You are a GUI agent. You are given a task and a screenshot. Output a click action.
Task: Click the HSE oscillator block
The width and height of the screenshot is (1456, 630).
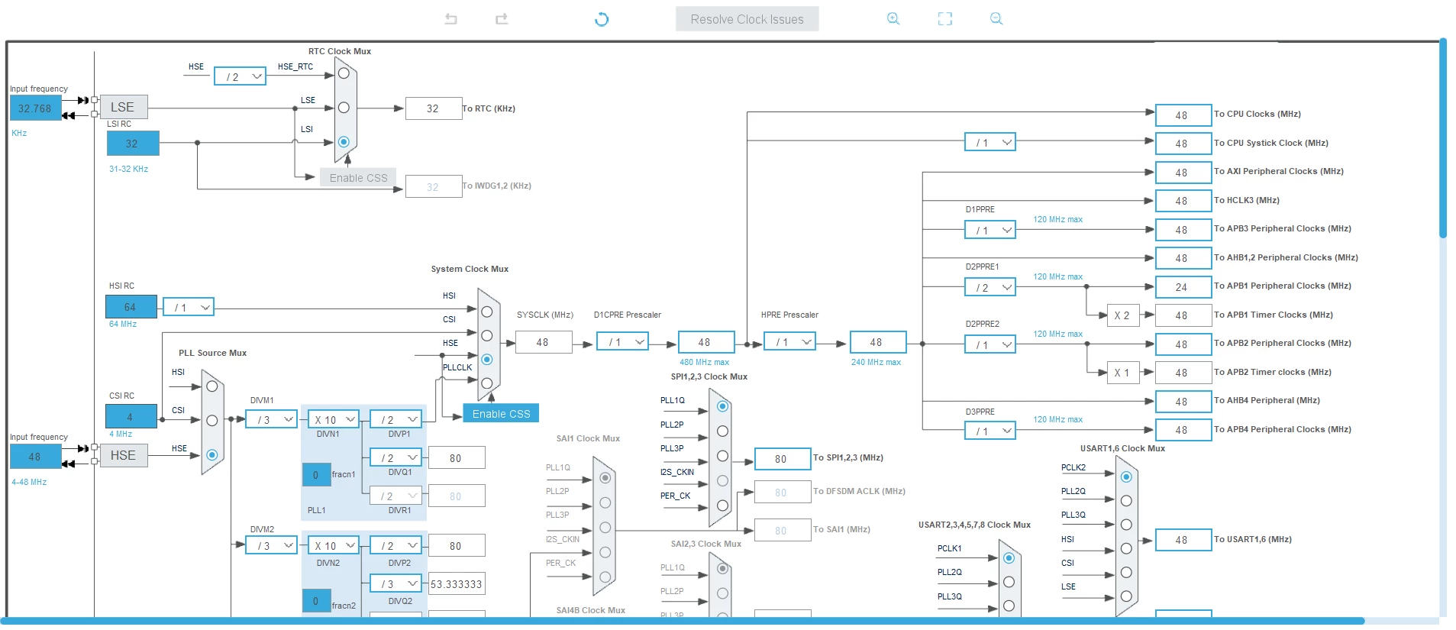click(123, 455)
